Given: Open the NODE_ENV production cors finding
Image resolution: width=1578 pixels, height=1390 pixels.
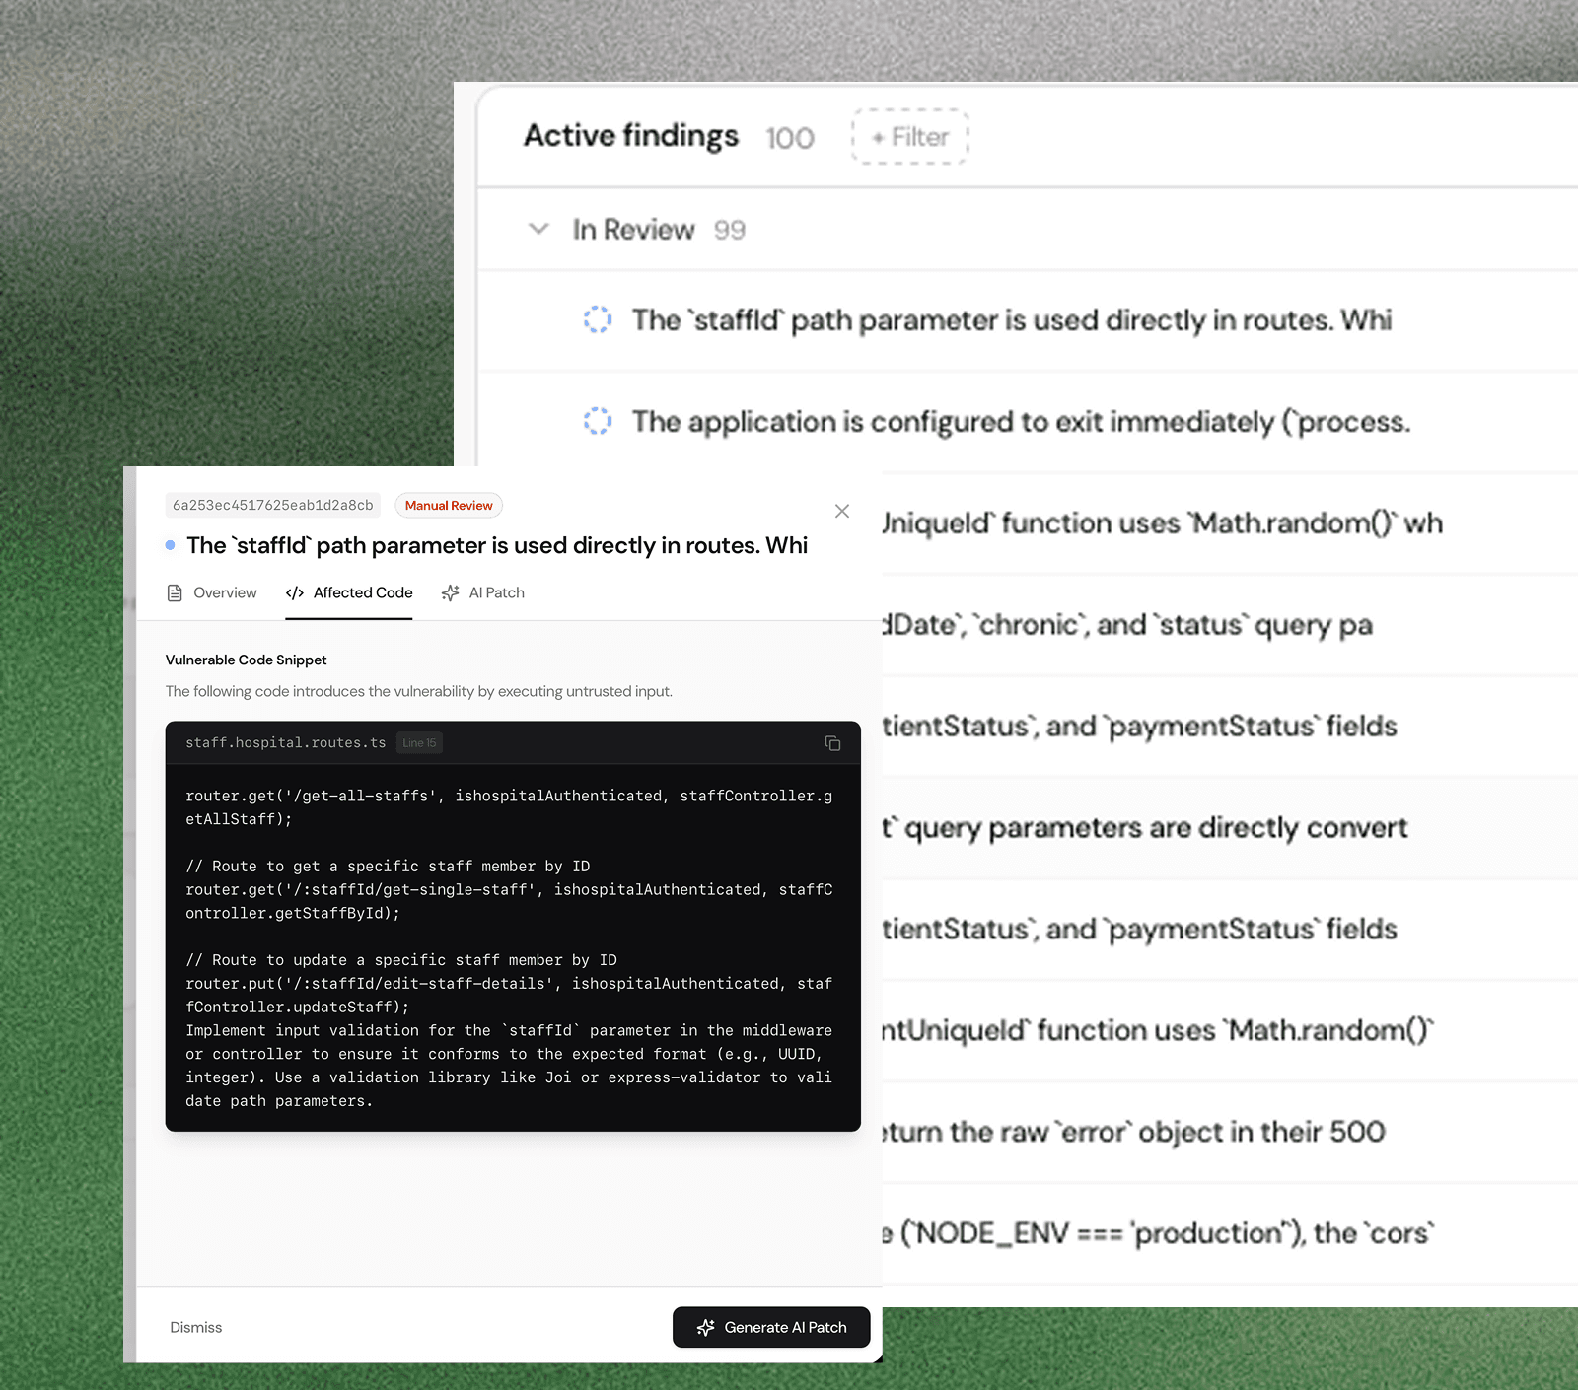Looking at the screenshot, I should pyautogui.click(x=1230, y=1233).
